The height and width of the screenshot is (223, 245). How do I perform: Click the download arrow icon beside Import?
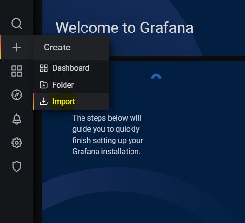[44, 101]
